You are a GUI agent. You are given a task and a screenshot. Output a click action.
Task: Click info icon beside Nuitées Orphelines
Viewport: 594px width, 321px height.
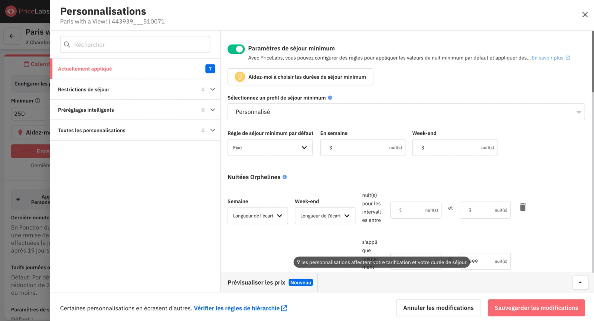tap(285, 177)
